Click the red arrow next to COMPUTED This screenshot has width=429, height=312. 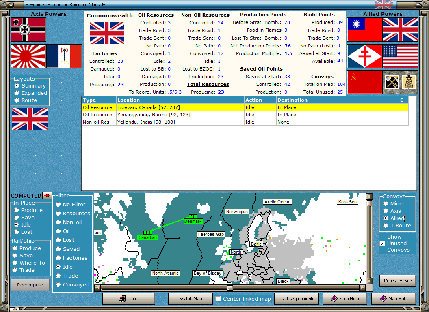pyautogui.click(x=47, y=195)
